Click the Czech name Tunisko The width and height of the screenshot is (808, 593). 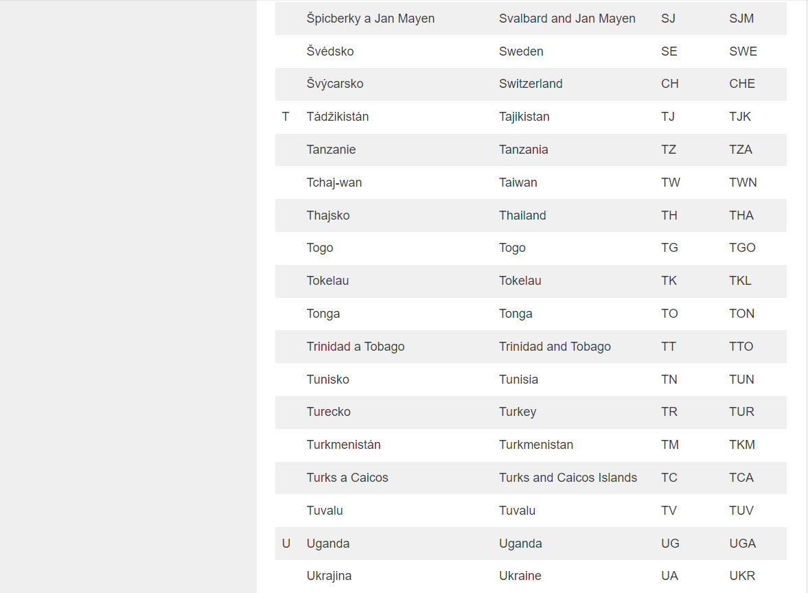tap(327, 380)
